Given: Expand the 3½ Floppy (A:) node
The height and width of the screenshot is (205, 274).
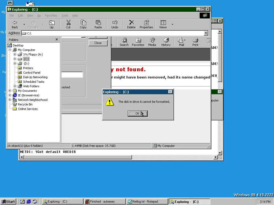Looking at the screenshot, I should point(15,54).
